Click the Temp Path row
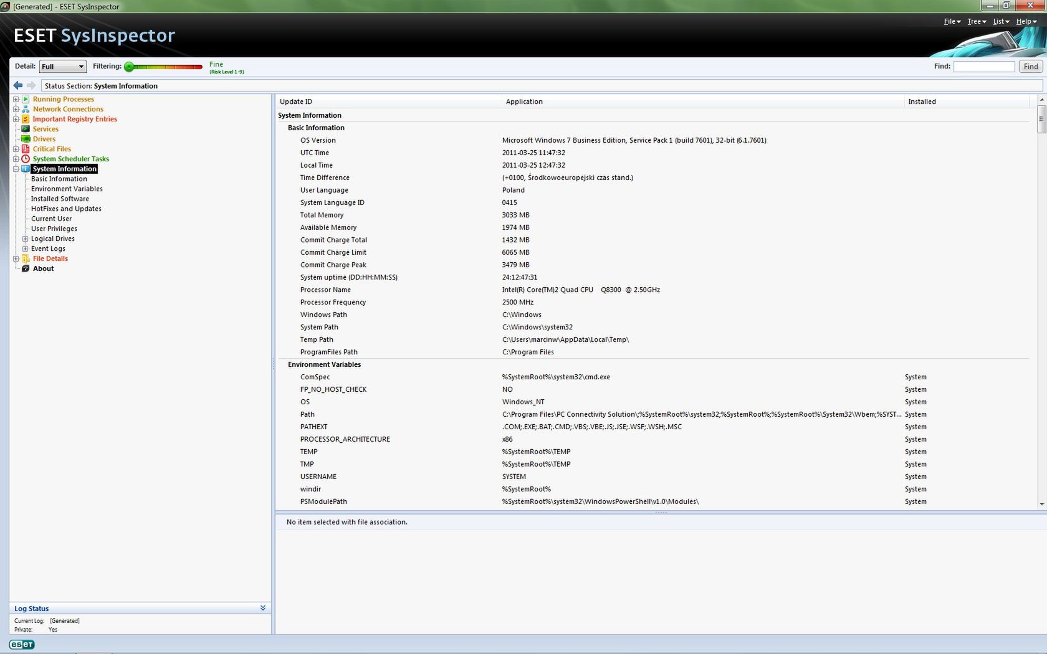 [x=653, y=339]
